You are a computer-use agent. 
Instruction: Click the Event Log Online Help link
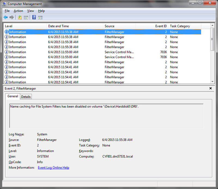[x=53, y=168]
